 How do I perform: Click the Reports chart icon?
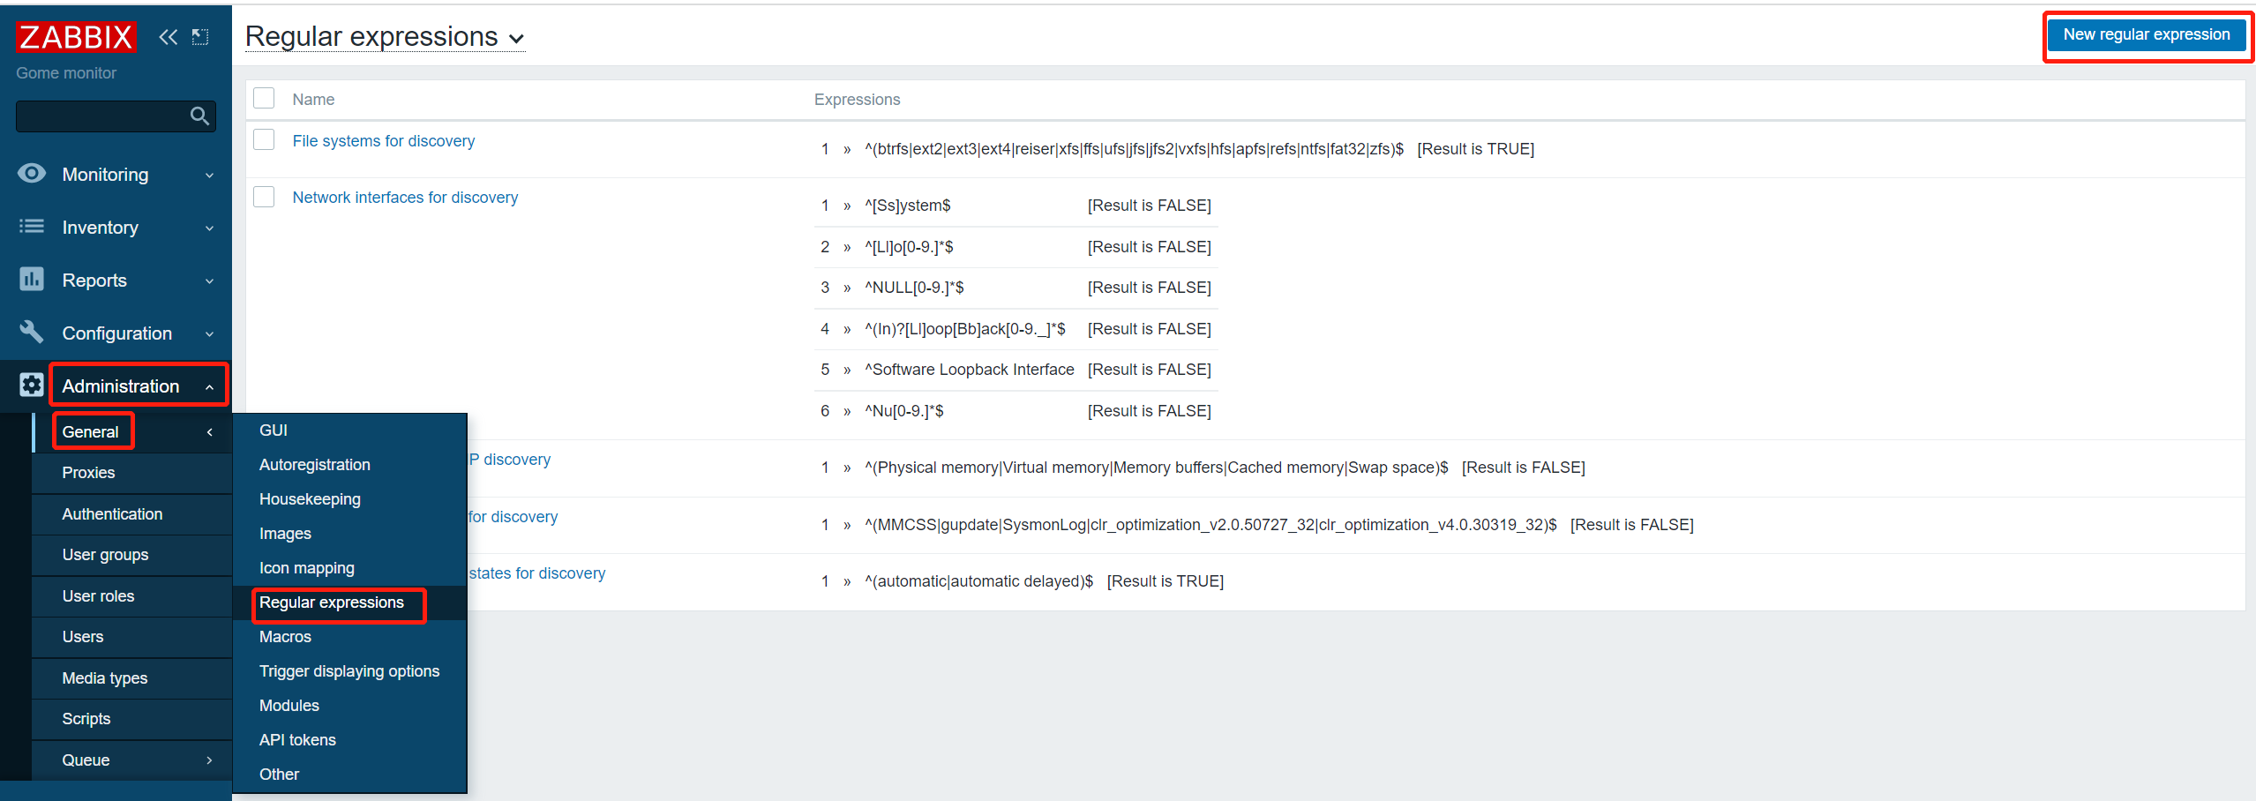tap(32, 280)
